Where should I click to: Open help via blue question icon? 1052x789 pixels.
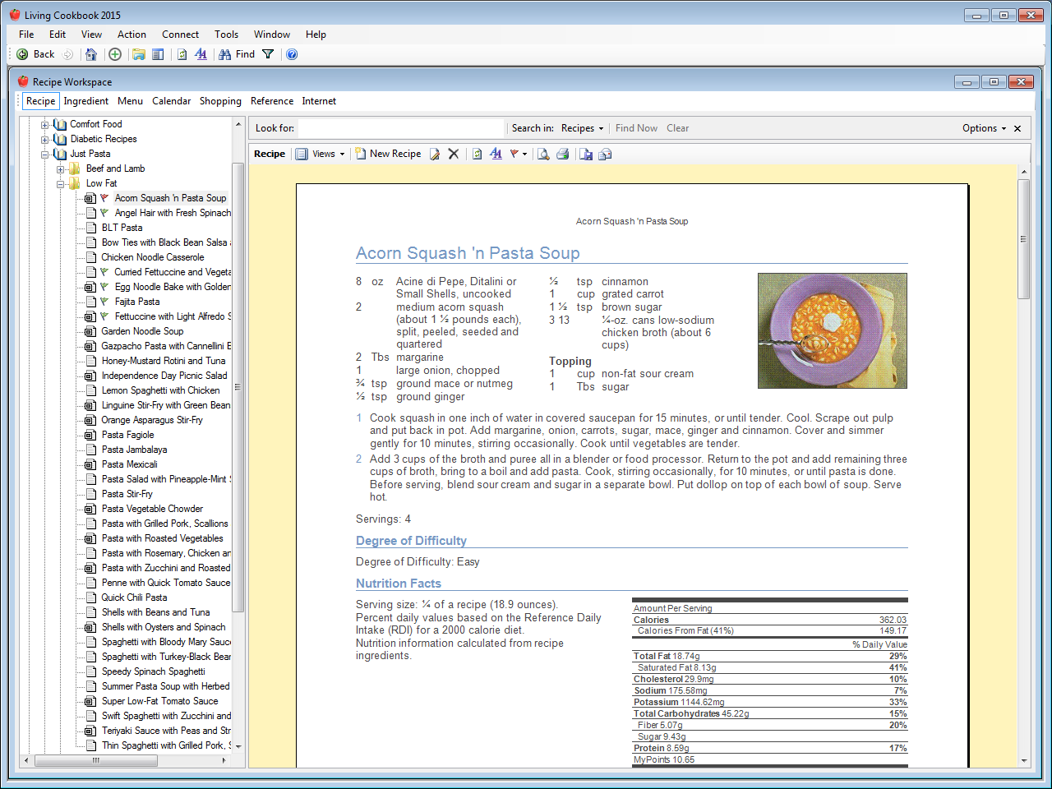(x=292, y=54)
